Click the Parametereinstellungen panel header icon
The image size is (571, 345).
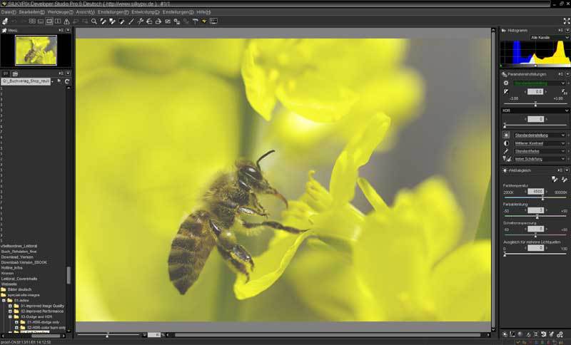(x=505, y=74)
